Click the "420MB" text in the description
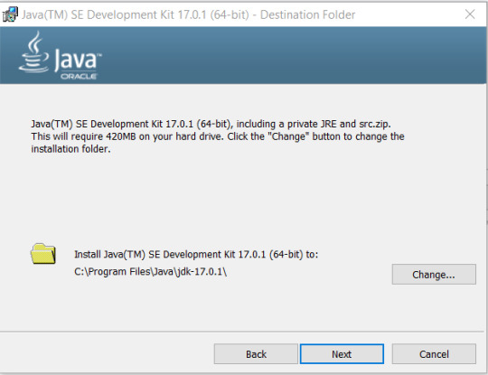The image size is (488, 375). pyautogui.click(x=121, y=136)
